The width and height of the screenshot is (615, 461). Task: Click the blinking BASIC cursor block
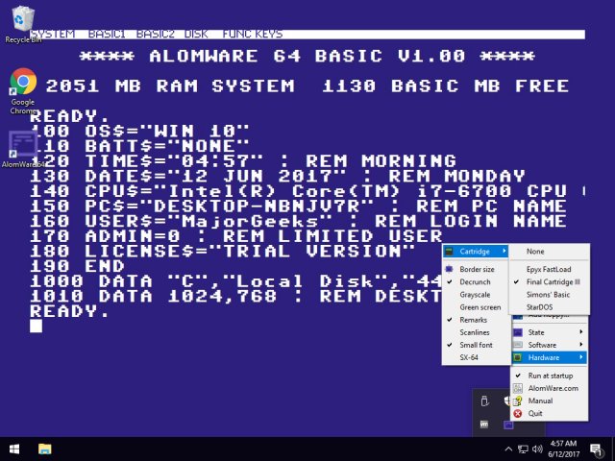click(37, 327)
